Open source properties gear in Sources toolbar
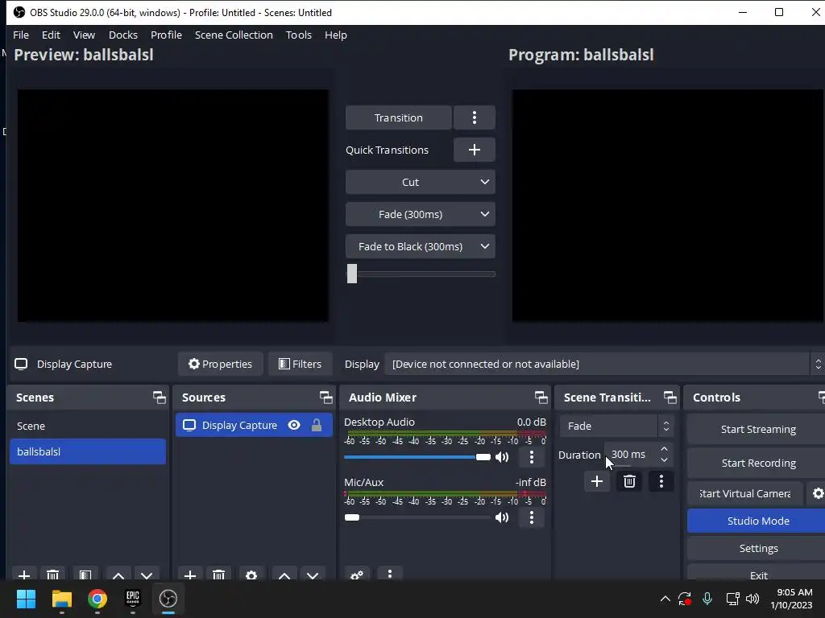The image size is (825, 618). [251, 575]
